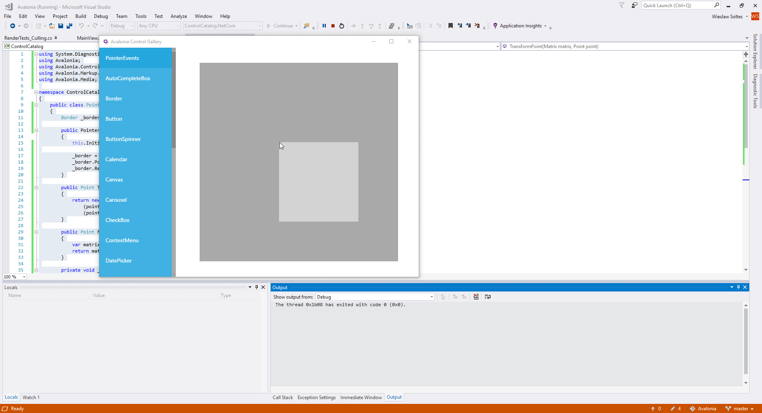Restart the debugging session
This screenshot has width=762, height=413.
[341, 26]
